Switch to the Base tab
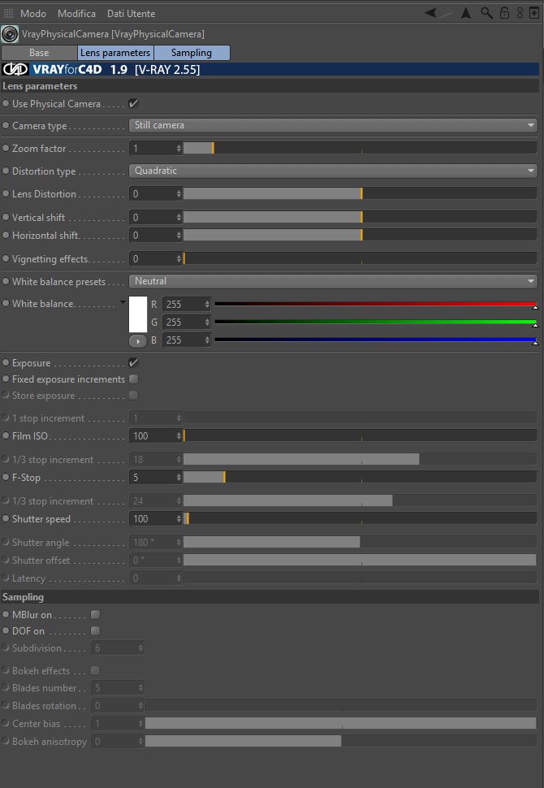The width and height of the screenshot is (544, 788). (x=39, y=53)
